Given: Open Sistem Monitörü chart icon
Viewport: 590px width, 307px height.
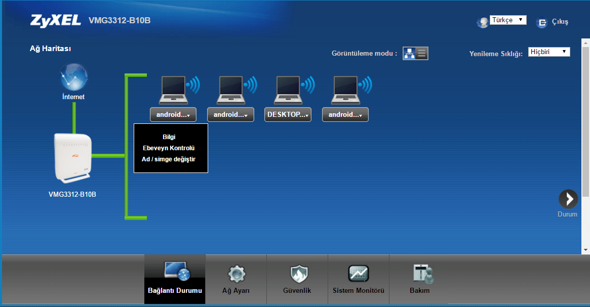Looking at the screenshot, I should [359, 274].
